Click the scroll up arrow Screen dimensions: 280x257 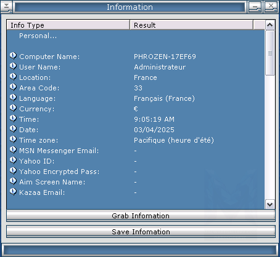coord(270,25)
